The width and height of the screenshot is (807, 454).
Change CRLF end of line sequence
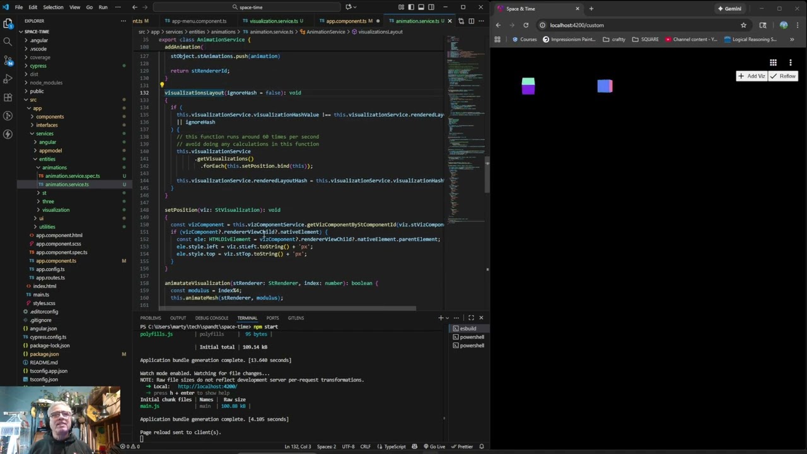[366, 446]
